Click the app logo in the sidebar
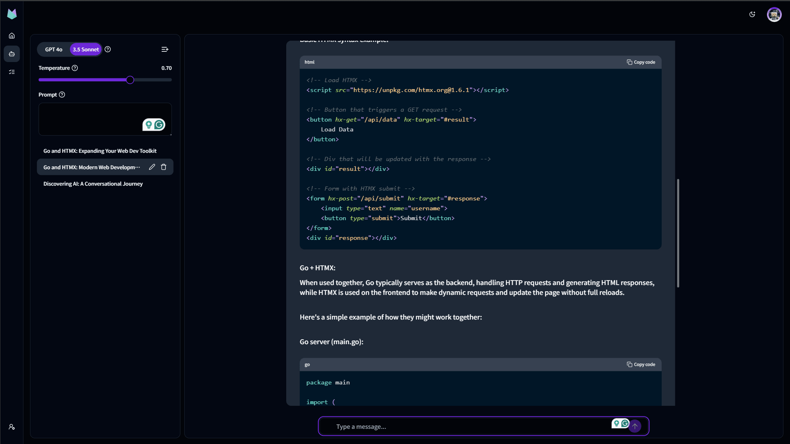This screenshot has width=790, height=444. tap(12, 14)
